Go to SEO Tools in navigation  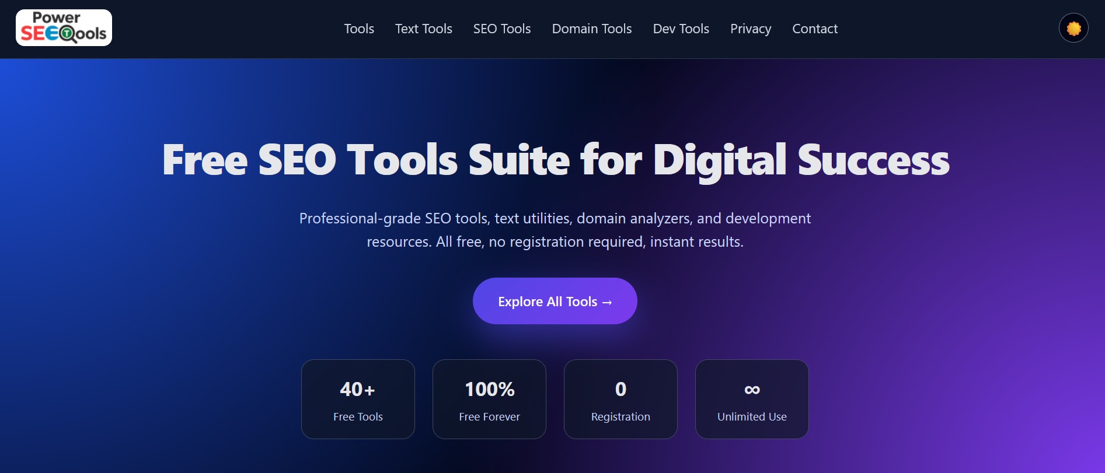(x=501, y=29)
